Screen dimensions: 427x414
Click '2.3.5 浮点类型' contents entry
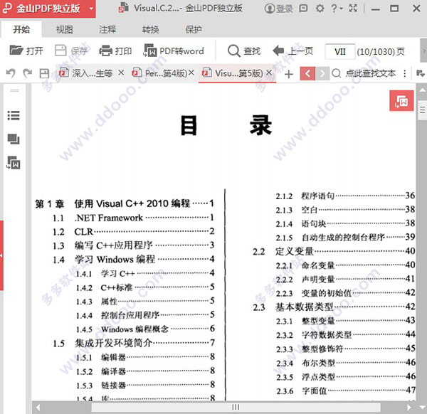[346, 377]
